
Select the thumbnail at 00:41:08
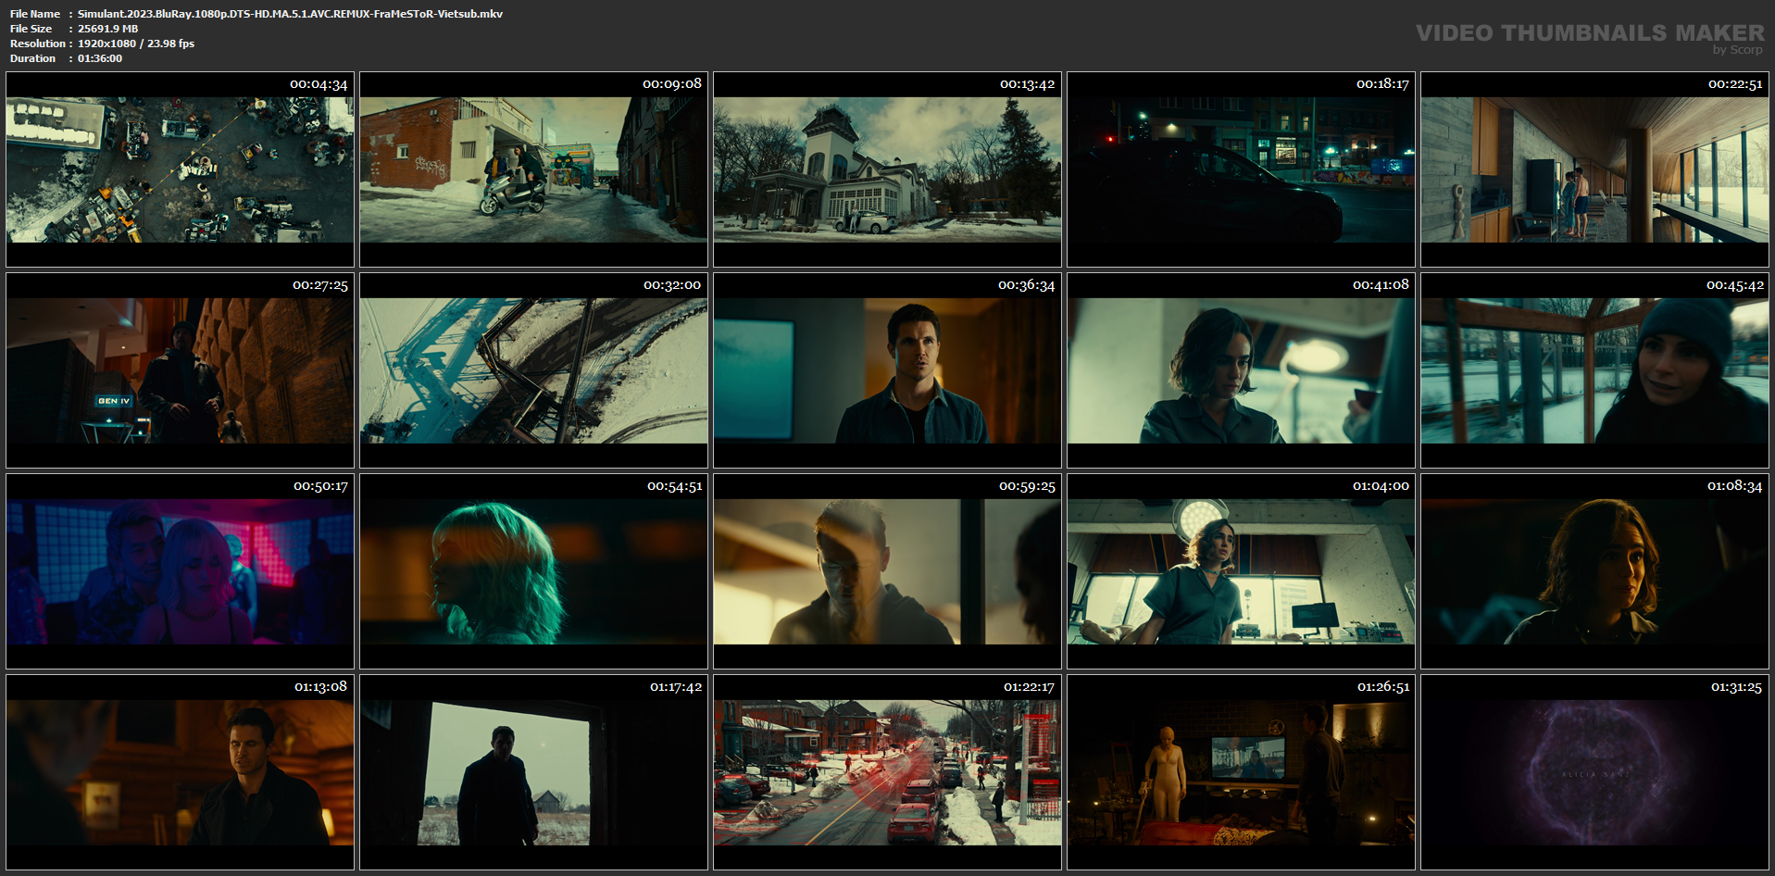click(1241, 370)
